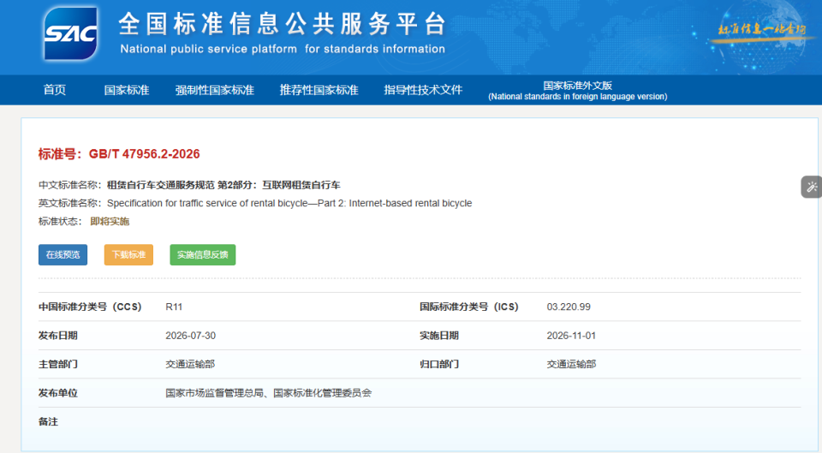This screenshot has height=453, width=822.
Task: Select Chinese title 租赁自行车交通服务规范 第2部分
Action: tap(223, 185)
